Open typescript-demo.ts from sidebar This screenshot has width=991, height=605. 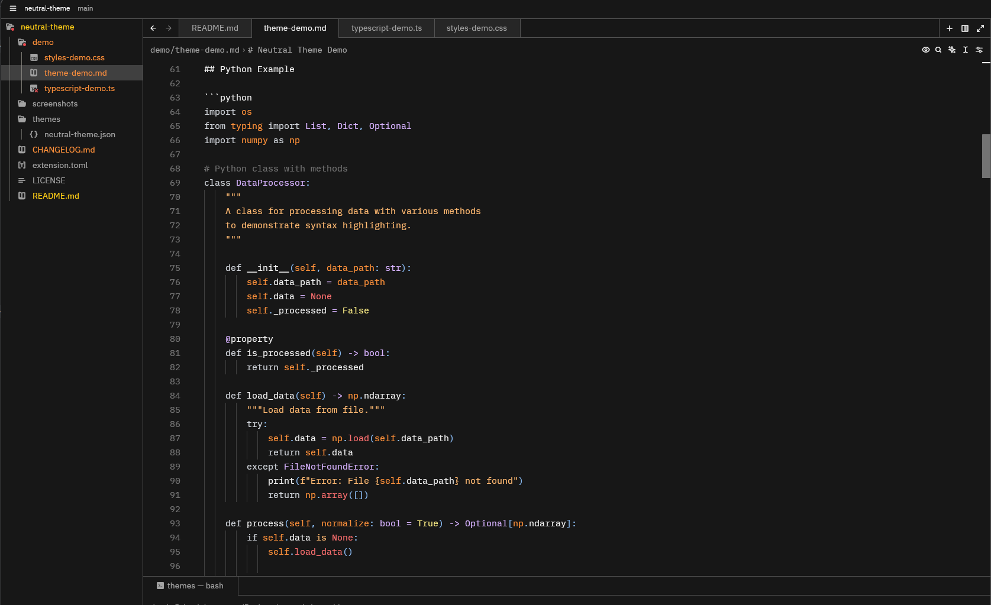click(79, 88)
